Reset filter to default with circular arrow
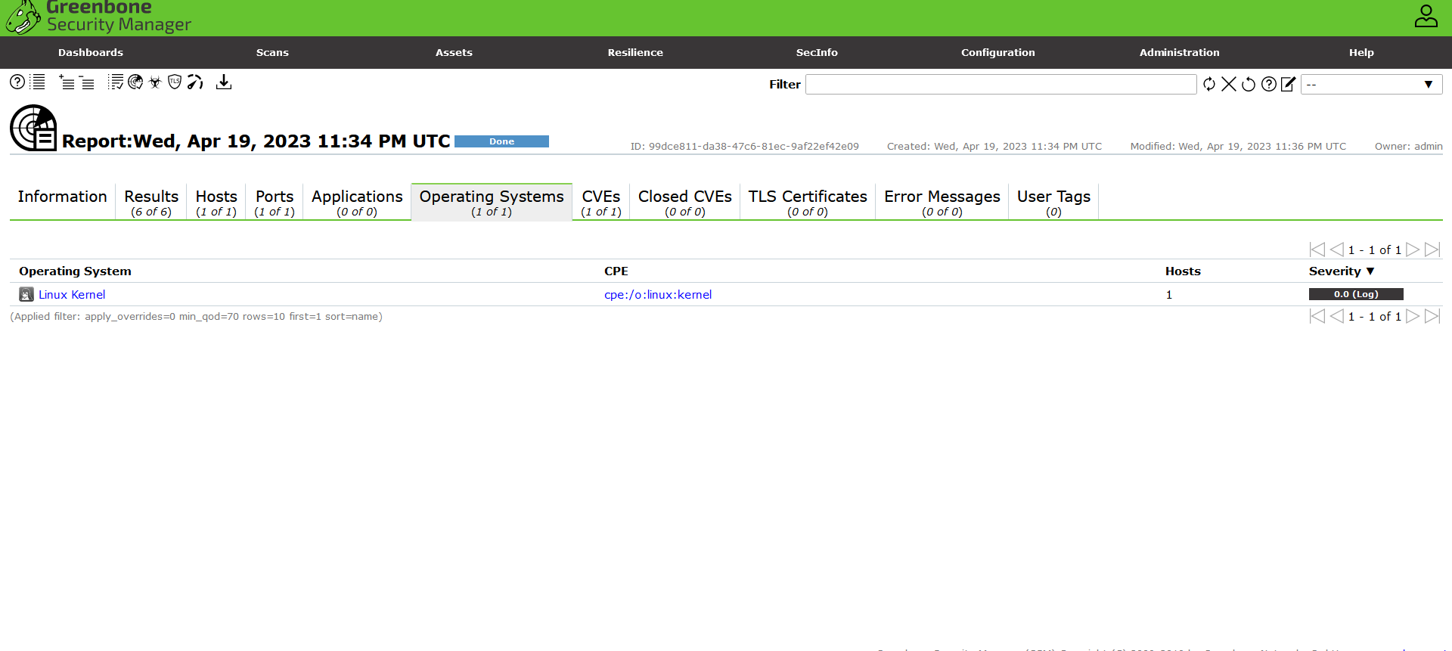The width and height of the screenshot is (1452, 651). coord(1249,84)
